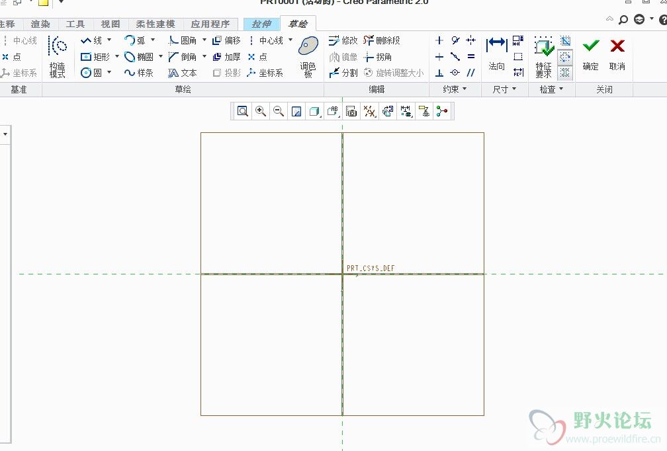Switch to Render (渲染) tab
This screenshot has width=667, height=451.
tap(40, 24)
